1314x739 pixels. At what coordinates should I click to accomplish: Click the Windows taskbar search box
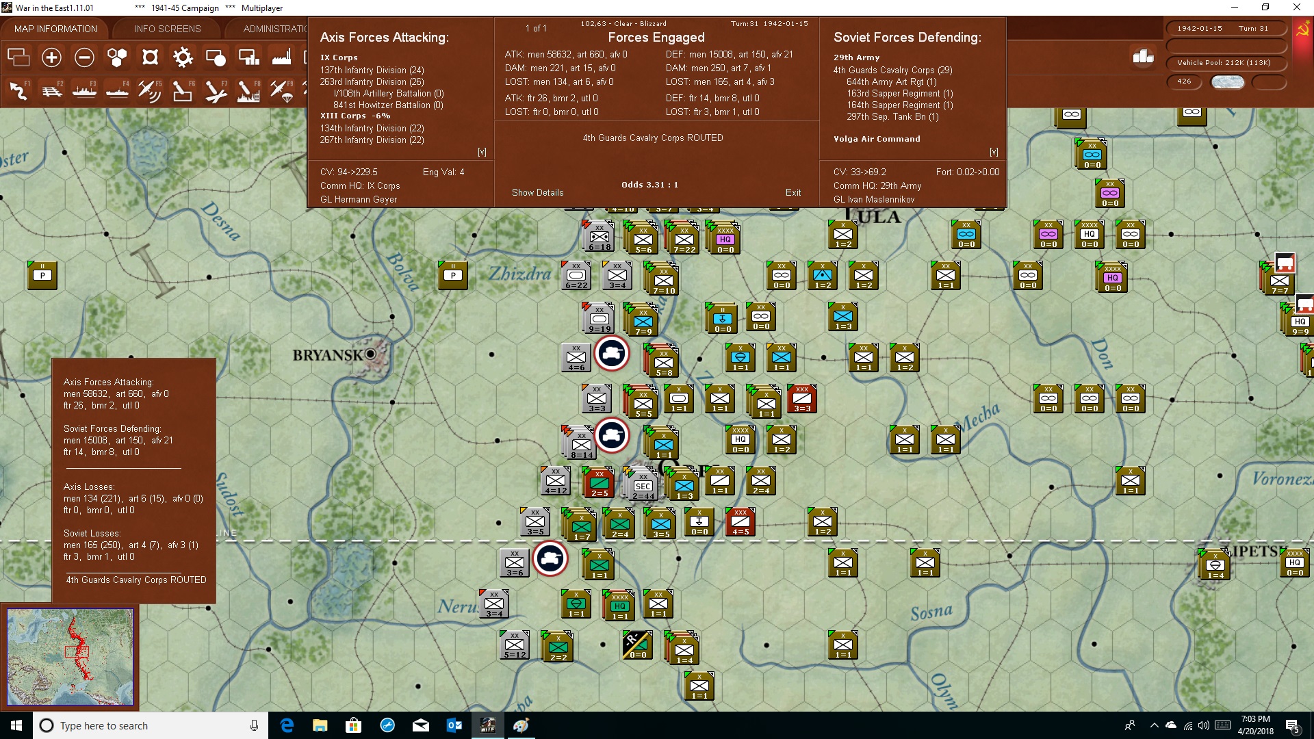pyautogui.click(x=151, y=725)
